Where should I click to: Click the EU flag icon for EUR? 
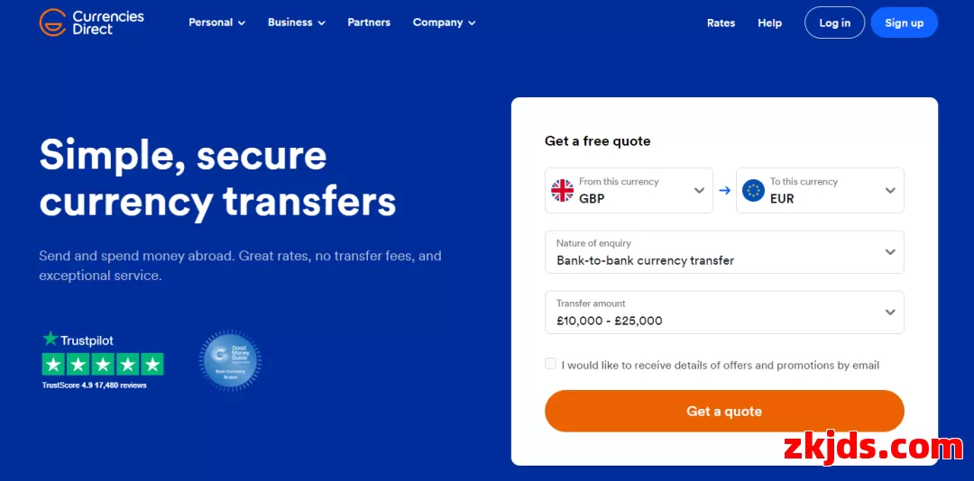tap(753, 191)
